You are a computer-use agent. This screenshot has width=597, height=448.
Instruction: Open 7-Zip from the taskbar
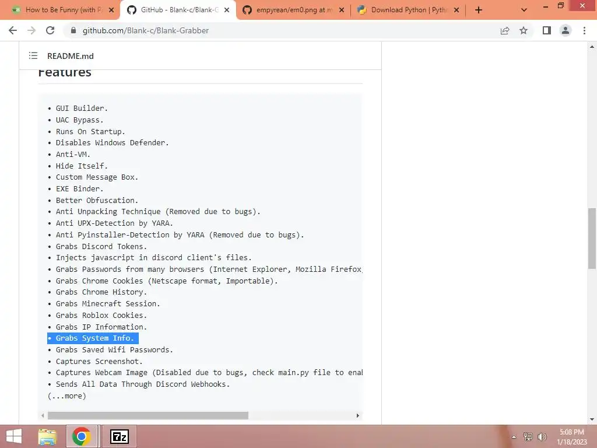point(119,436)
